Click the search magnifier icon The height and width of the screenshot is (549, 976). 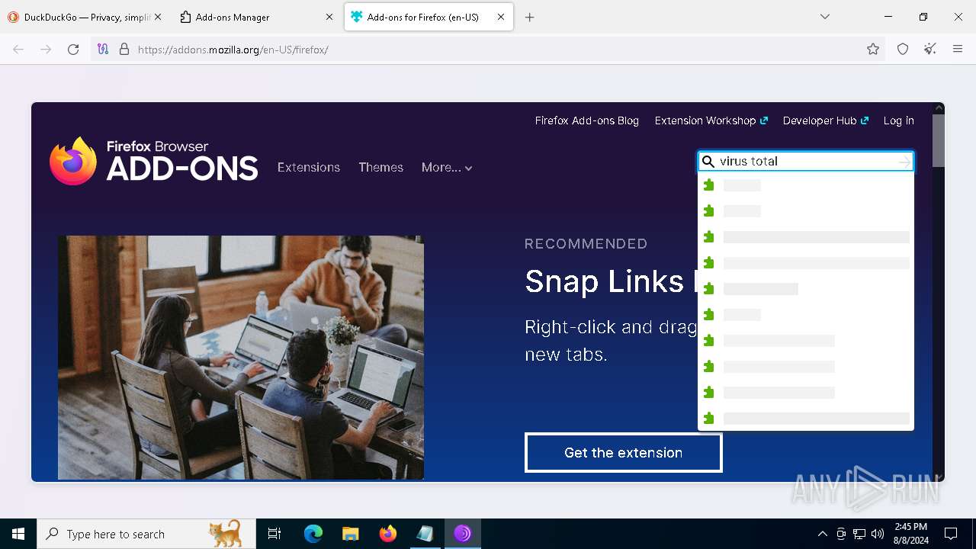(708, 162)
